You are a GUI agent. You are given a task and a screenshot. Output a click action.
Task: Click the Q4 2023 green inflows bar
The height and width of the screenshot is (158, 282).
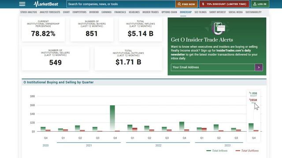tap(251, 127)
